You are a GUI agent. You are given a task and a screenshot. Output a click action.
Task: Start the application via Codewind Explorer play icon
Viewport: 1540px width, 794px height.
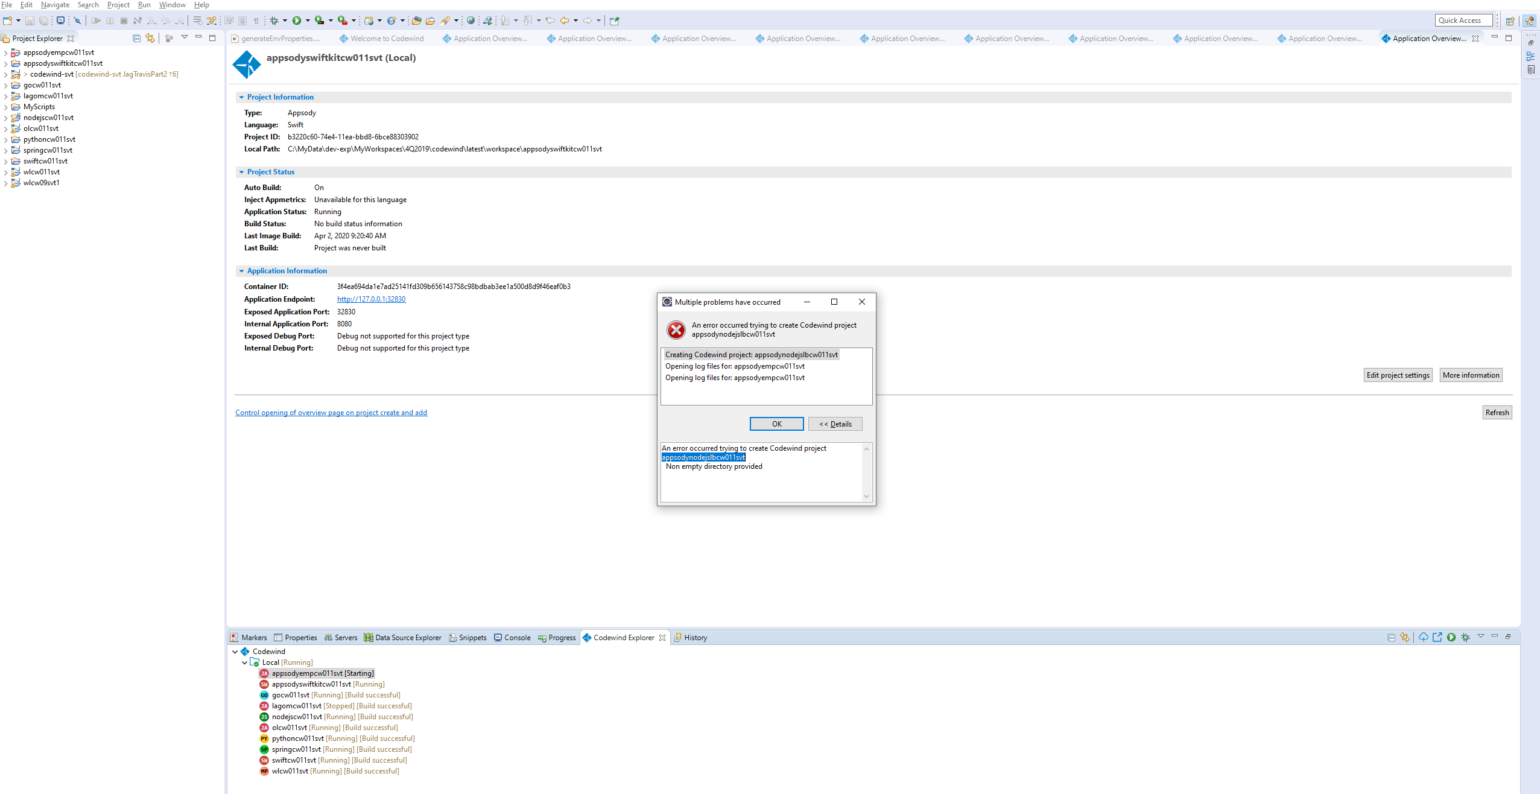click(1451, 637)
